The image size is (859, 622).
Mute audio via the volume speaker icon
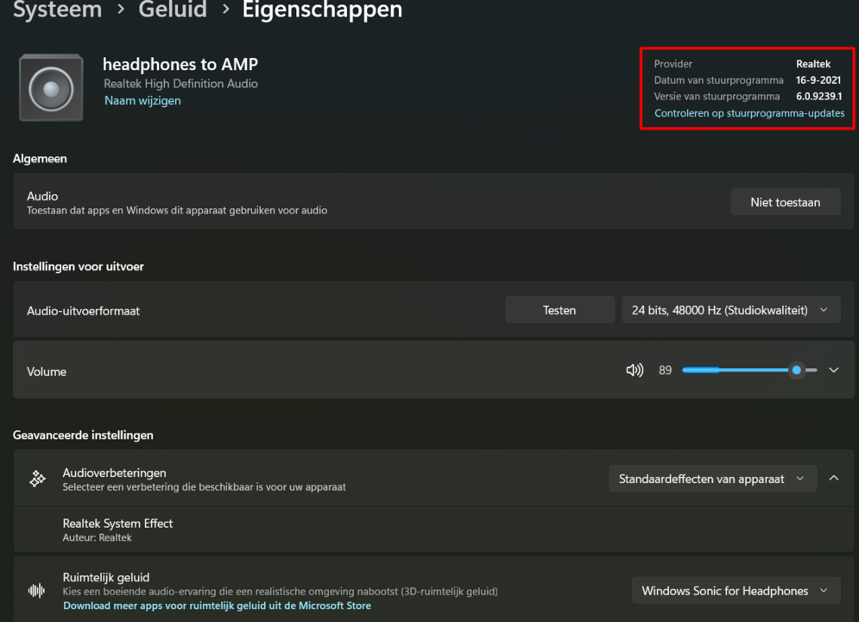tap(635, 370)
